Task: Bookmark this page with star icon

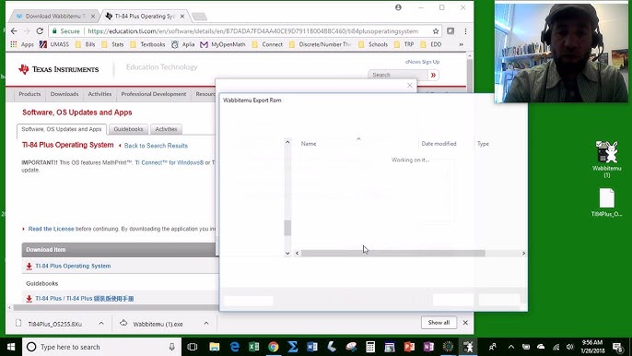Action: (x=436, y=31)
